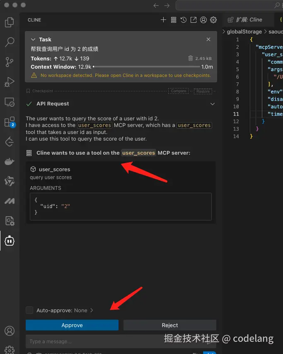This screenshot has height=354, width=283.
Task: Open Cline Settings gear in toolbar
Action: click(213, 20)
